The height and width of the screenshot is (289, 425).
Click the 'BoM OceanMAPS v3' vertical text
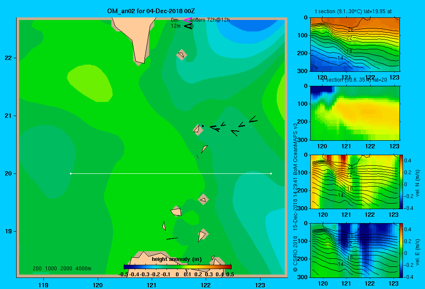pyautogui.click(x=295, y=149)
